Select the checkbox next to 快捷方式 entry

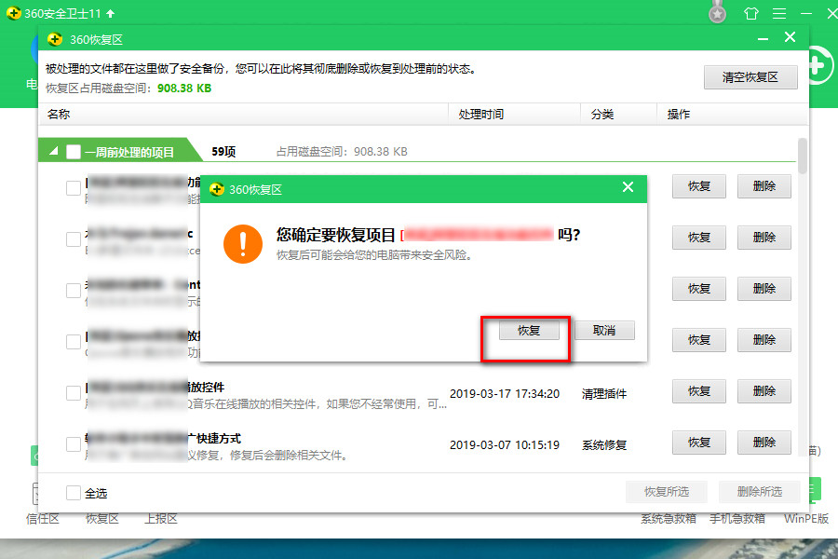coord(72,443)
